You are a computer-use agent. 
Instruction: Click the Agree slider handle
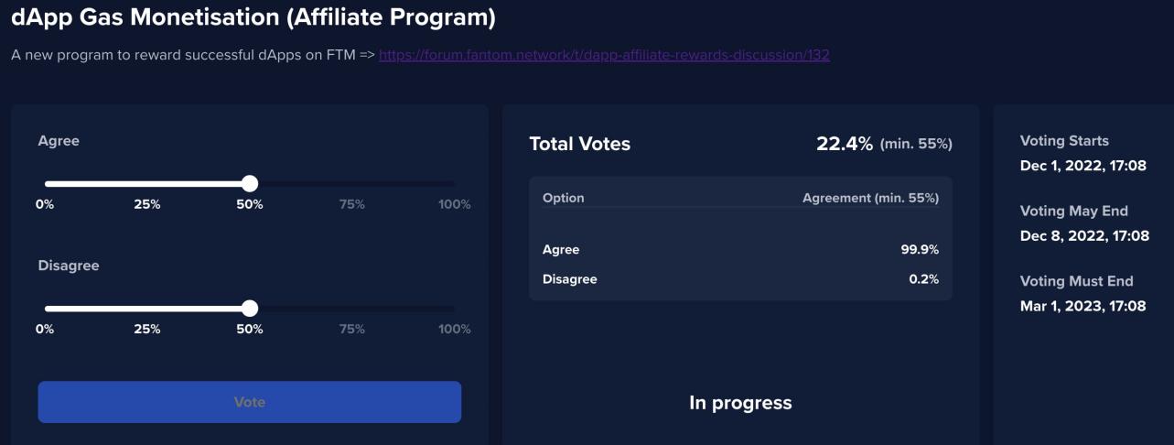click(x=250, y=183)
